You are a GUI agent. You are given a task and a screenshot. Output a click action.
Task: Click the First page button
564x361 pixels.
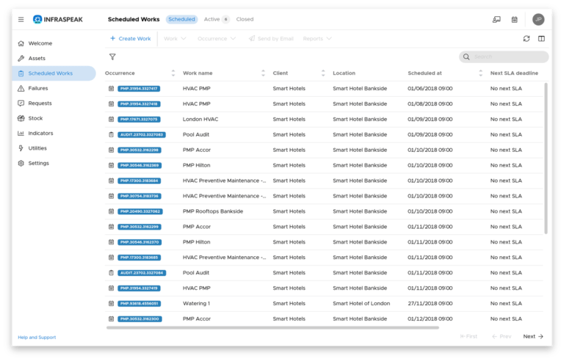[x=469, y=337]
